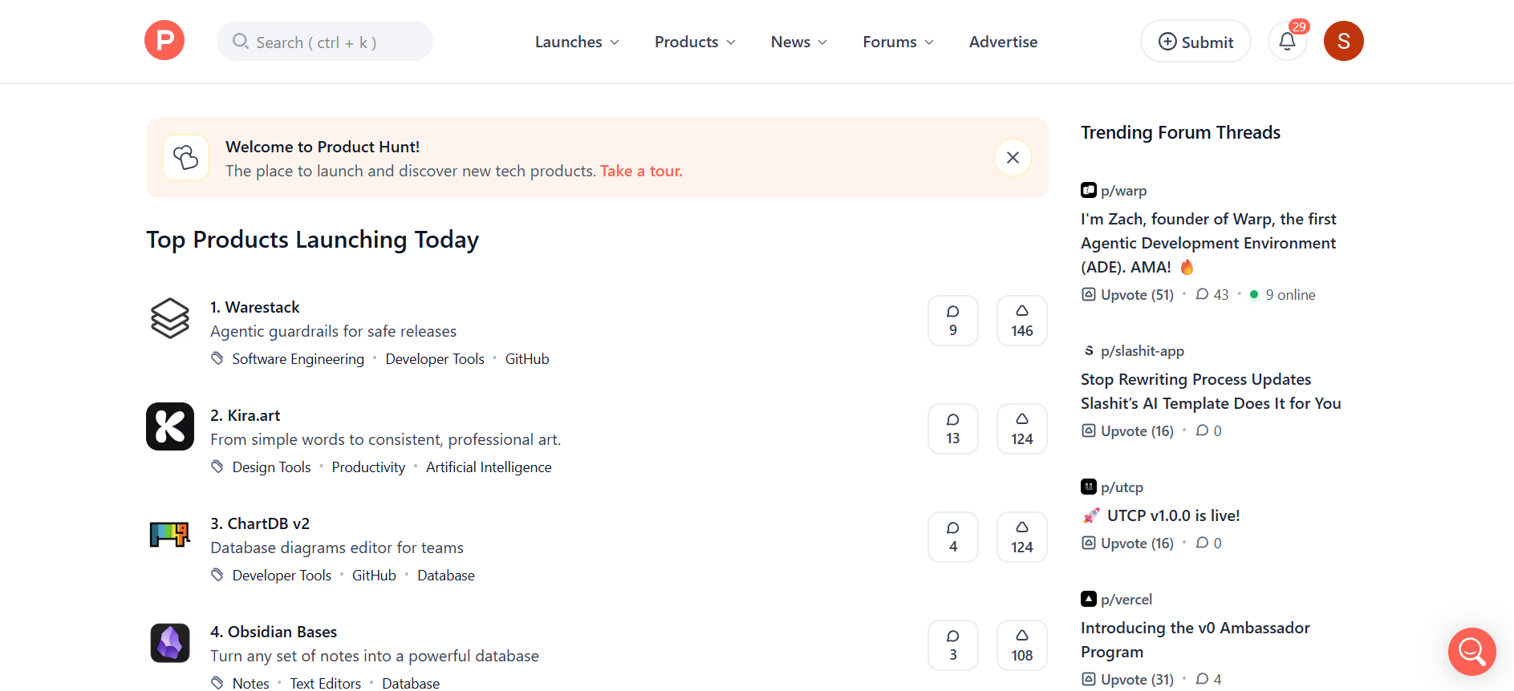Upvote the Warp AMA thread (51)
Image resolution: width=1514 pixels, height=691 pixels.
[1127, 295]
